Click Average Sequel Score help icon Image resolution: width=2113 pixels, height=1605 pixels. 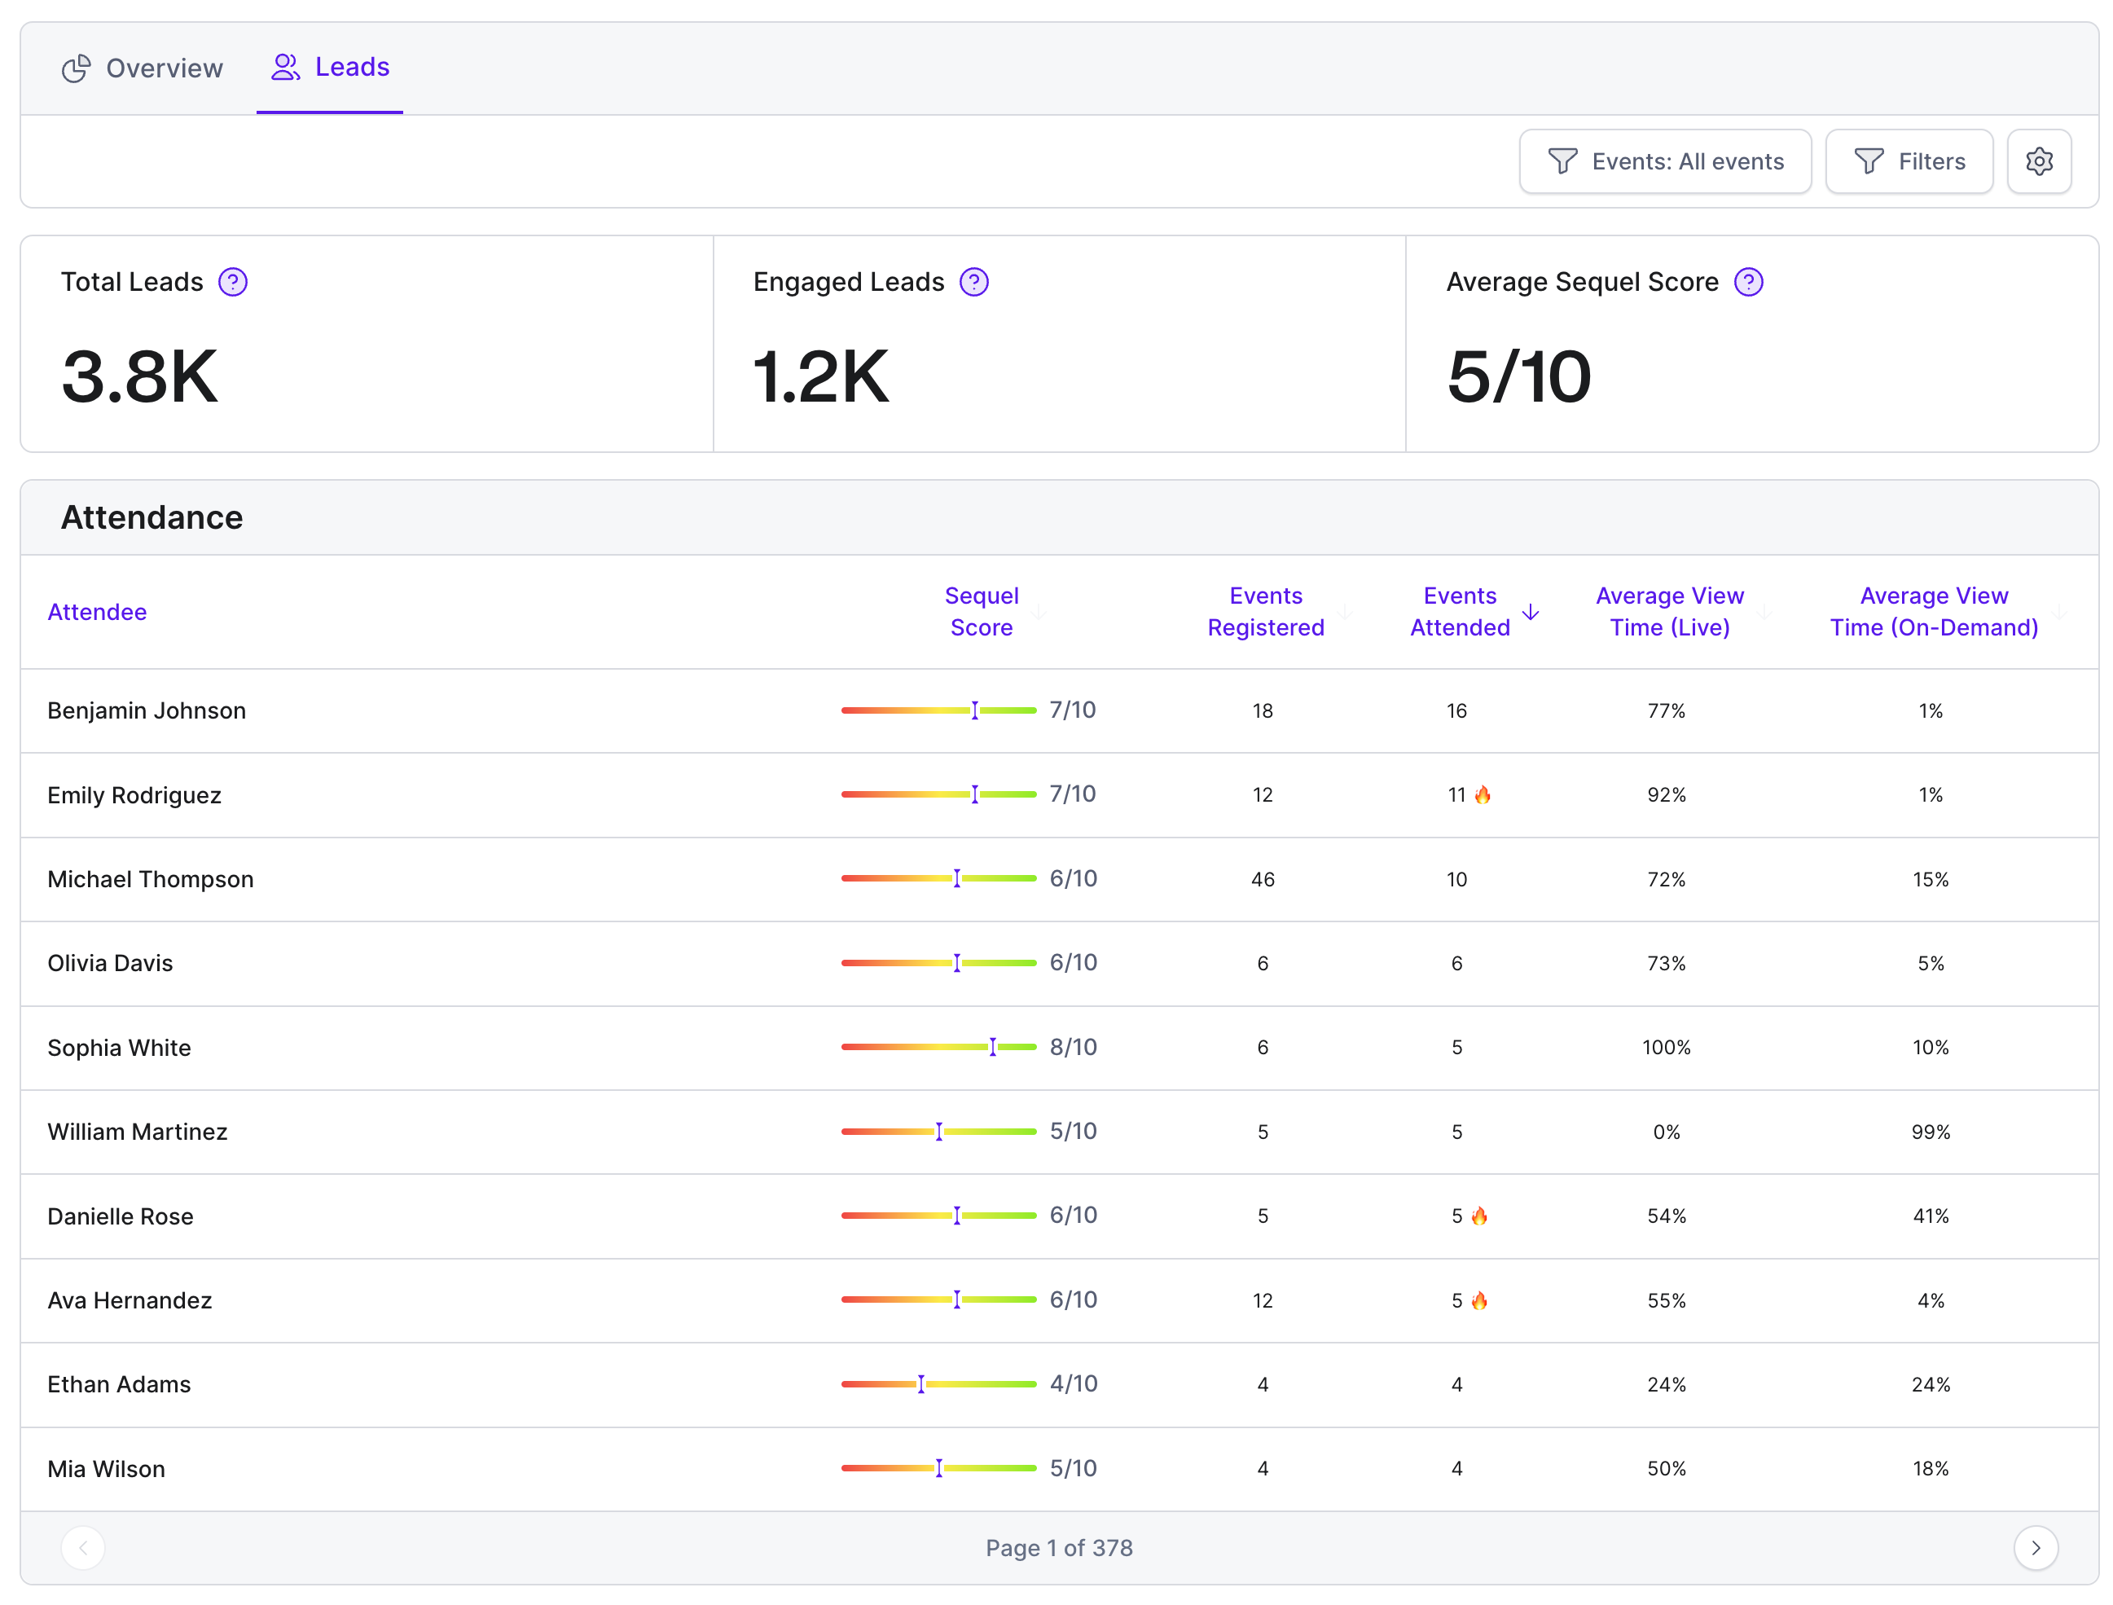(1748, 283)
